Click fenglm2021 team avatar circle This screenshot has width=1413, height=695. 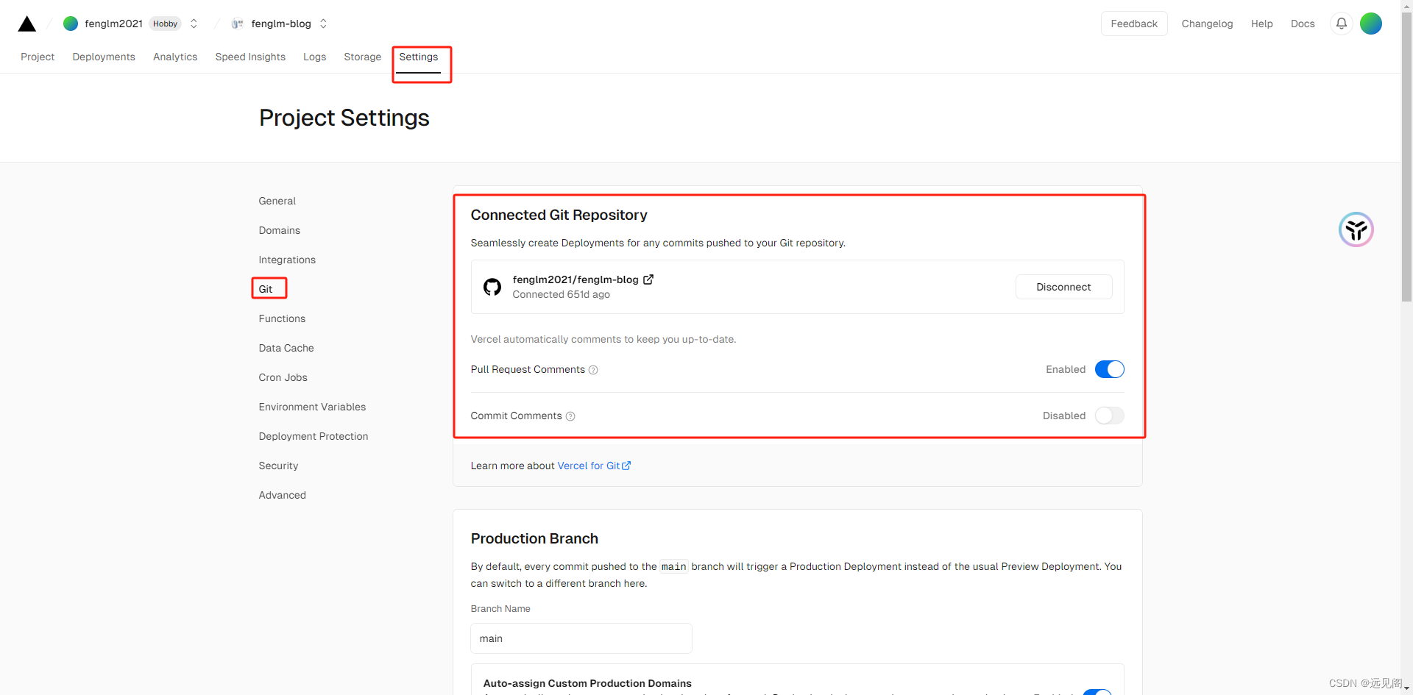pos(71,24)
